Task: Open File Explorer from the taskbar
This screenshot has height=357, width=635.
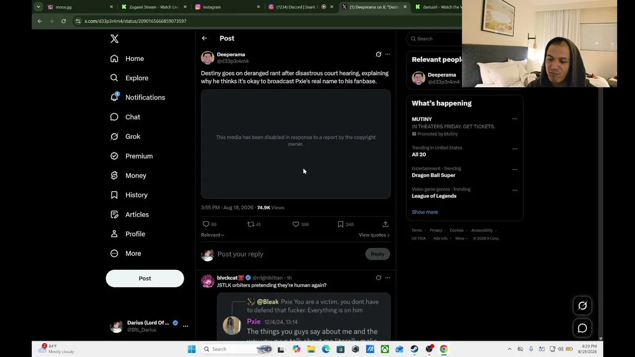Action: coord(311,349)
